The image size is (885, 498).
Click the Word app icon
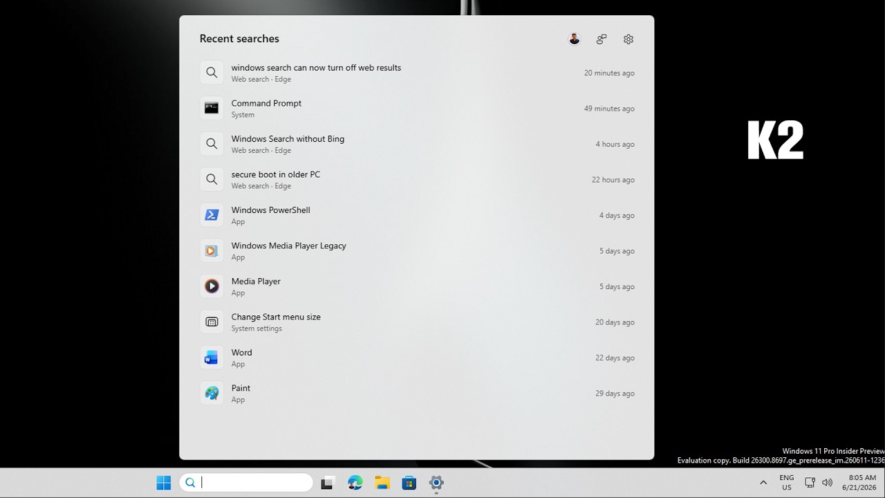(x=212, y=358)
